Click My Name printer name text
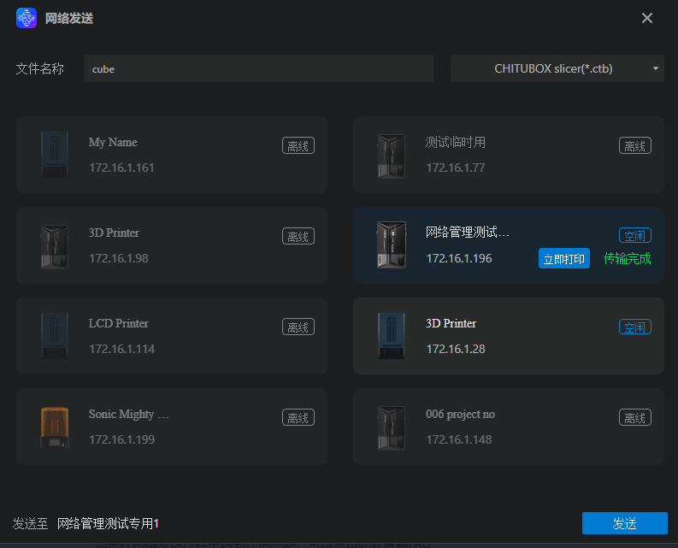Screen dimensions: 678x548 point(113,142)
